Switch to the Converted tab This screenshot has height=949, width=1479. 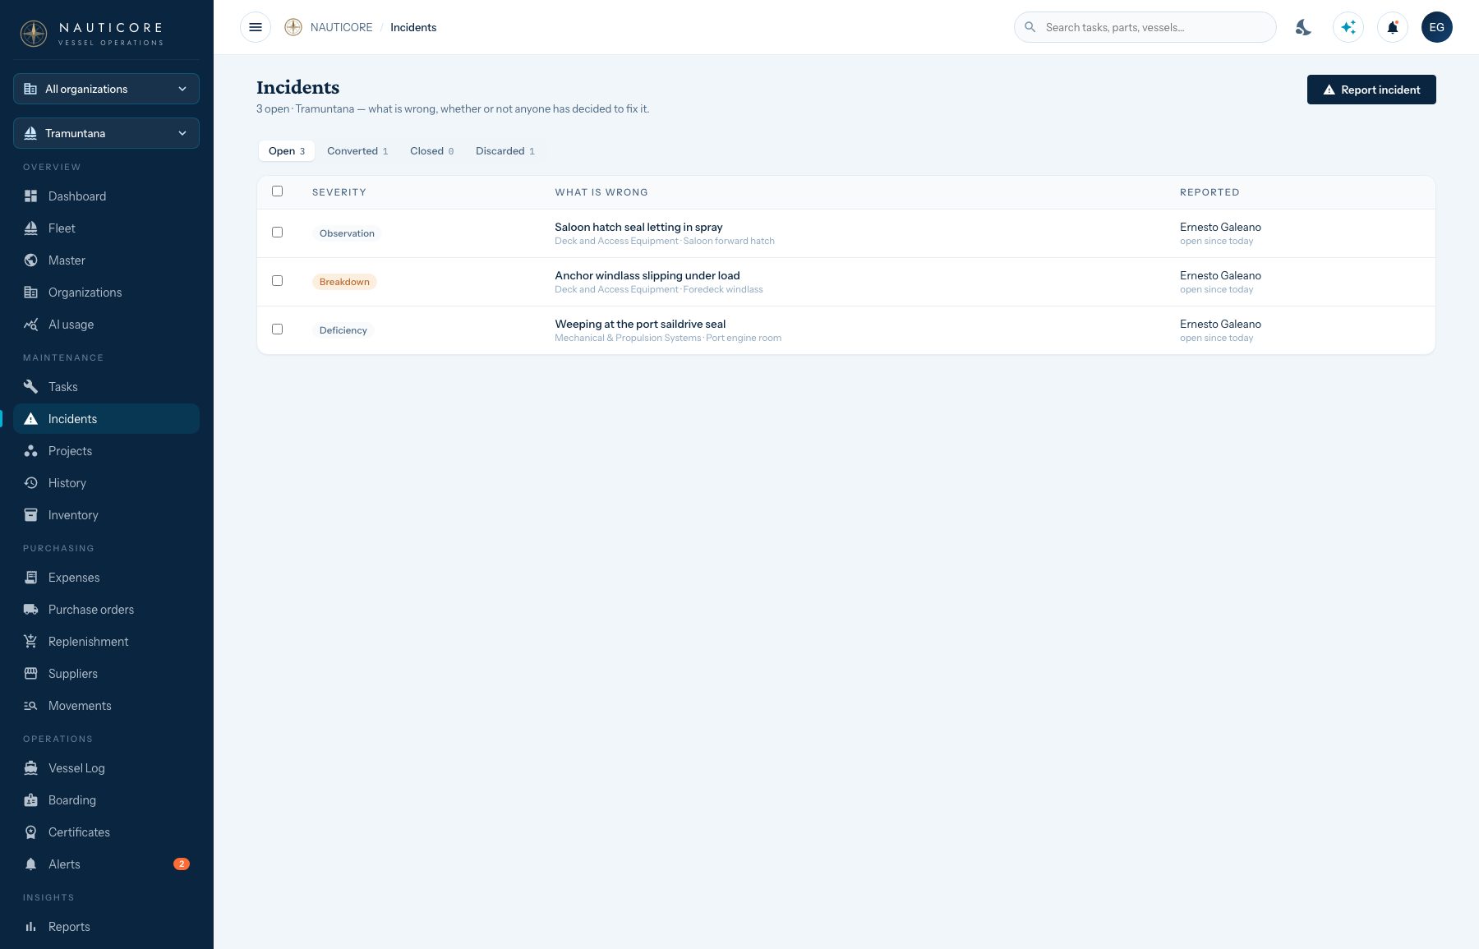pos(357,151)
